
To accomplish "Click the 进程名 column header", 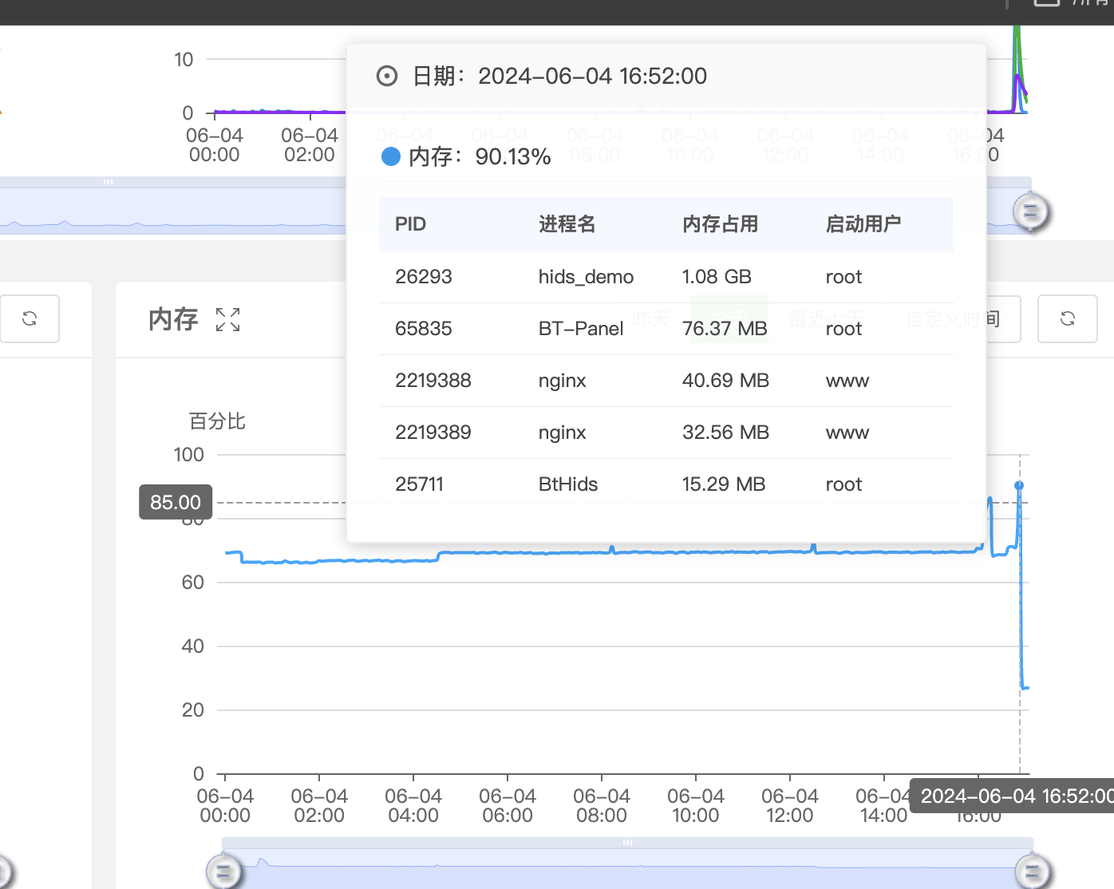I will [x=567, y=224].
